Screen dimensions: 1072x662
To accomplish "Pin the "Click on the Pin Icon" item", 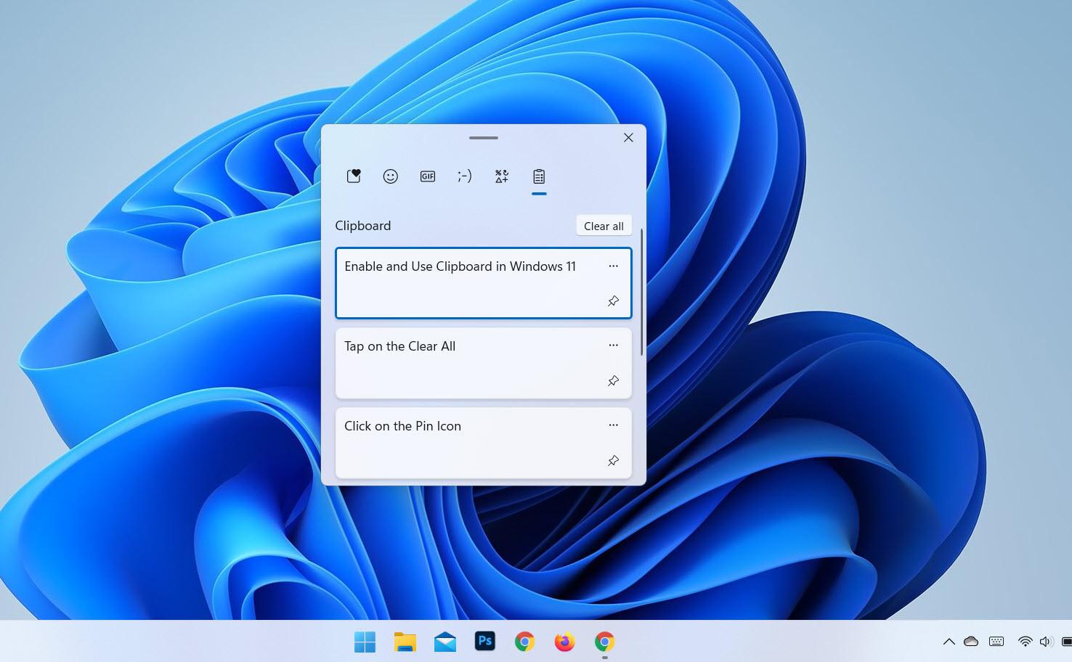I will (613, 460).
